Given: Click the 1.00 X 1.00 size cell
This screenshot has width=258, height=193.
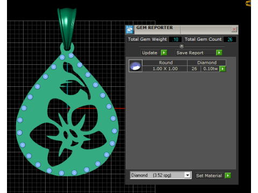Looking at the screenshot, I should [165, 69].
